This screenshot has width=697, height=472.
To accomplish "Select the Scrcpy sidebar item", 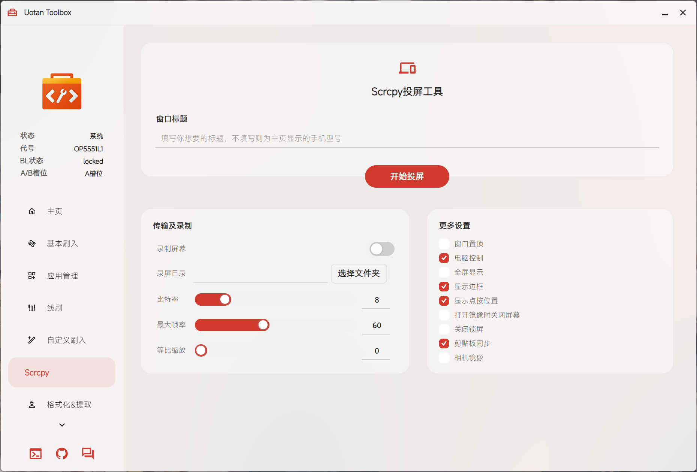I will pyautogui.click(x=62, y=372).
